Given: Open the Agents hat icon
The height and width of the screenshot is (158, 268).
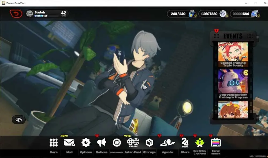Looking at the screenshot, I should [x=167, y=143].
